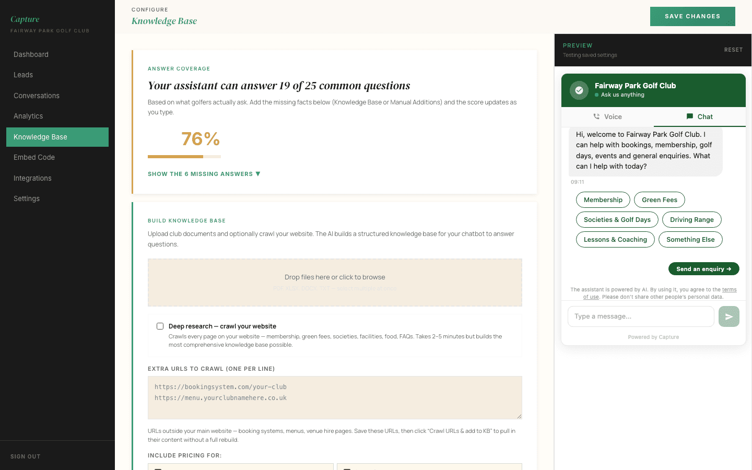Click the Include Pricing For label

[x=185, y=455]
